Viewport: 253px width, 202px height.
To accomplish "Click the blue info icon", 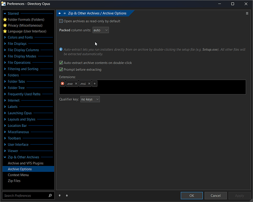I will (x=61, y=49).
